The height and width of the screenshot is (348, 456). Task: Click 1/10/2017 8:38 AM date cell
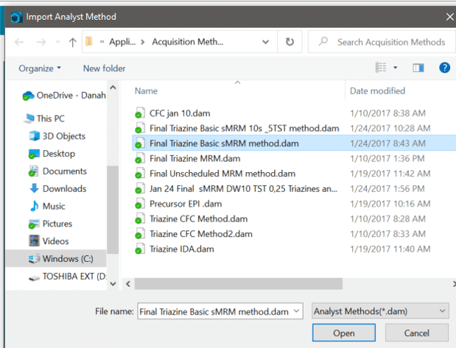click(x=388, y=113)
